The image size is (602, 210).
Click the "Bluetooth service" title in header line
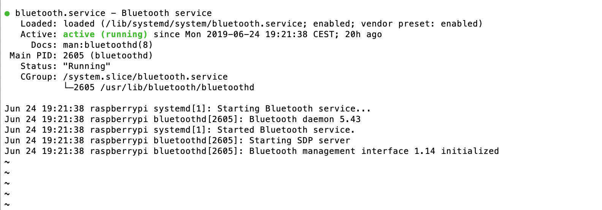[166, 13]
